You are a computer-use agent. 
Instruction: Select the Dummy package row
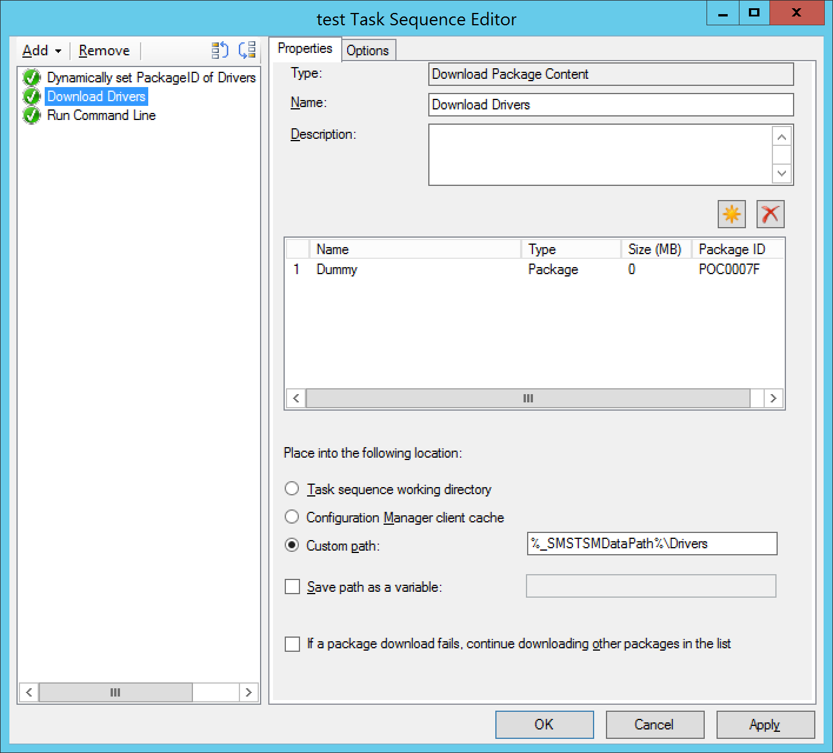coord(534,269)
